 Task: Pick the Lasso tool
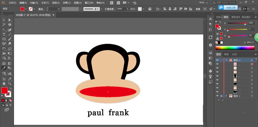click(x=10, y=25)
